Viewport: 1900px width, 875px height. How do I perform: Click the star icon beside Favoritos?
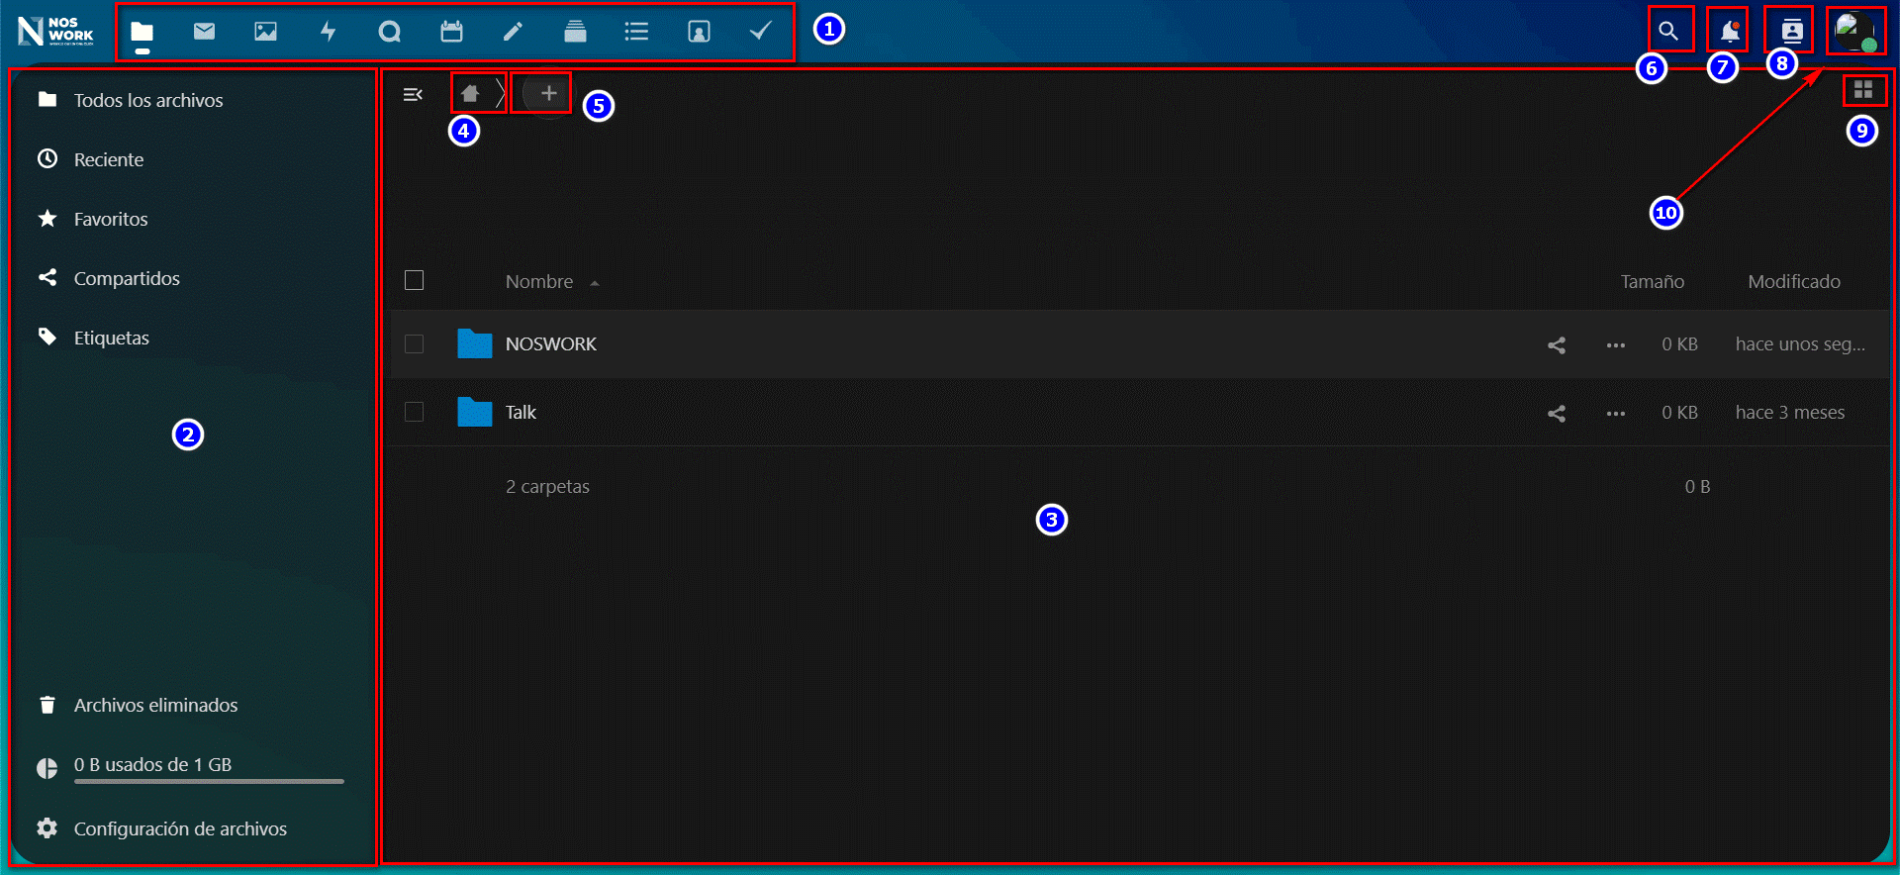(x=47, y=218)
